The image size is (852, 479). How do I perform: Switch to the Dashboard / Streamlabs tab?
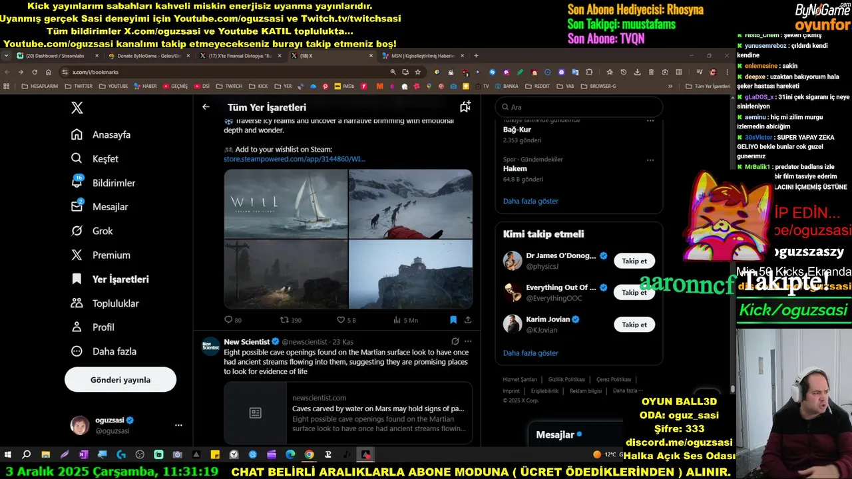click(x=58, y=56)
